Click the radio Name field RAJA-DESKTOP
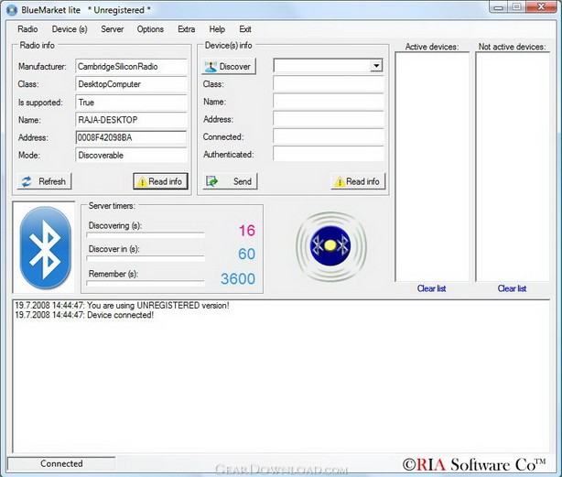The height and width of the screenshot is (477, 562). [131, 120]
